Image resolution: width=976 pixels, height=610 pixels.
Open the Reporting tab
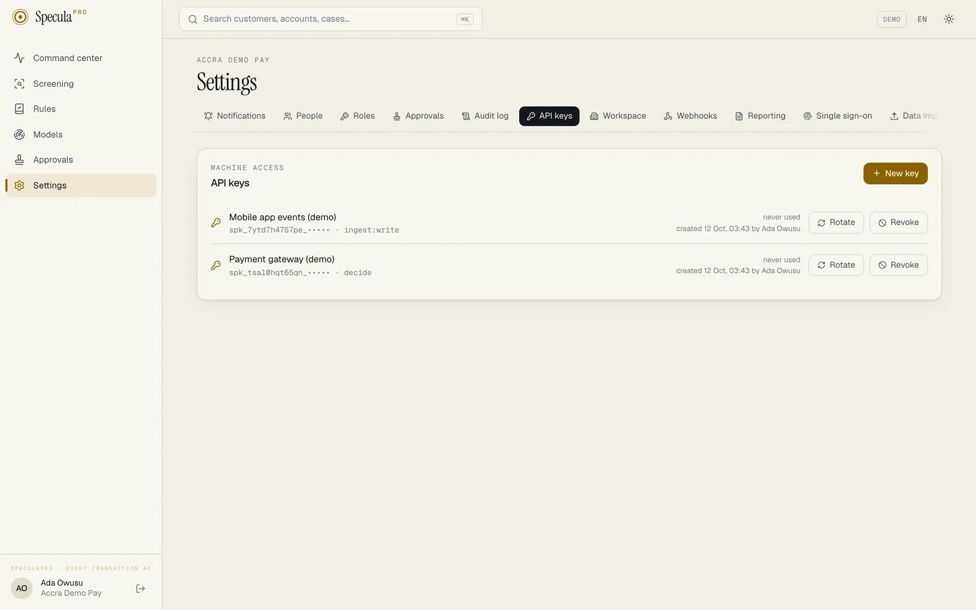760,116
